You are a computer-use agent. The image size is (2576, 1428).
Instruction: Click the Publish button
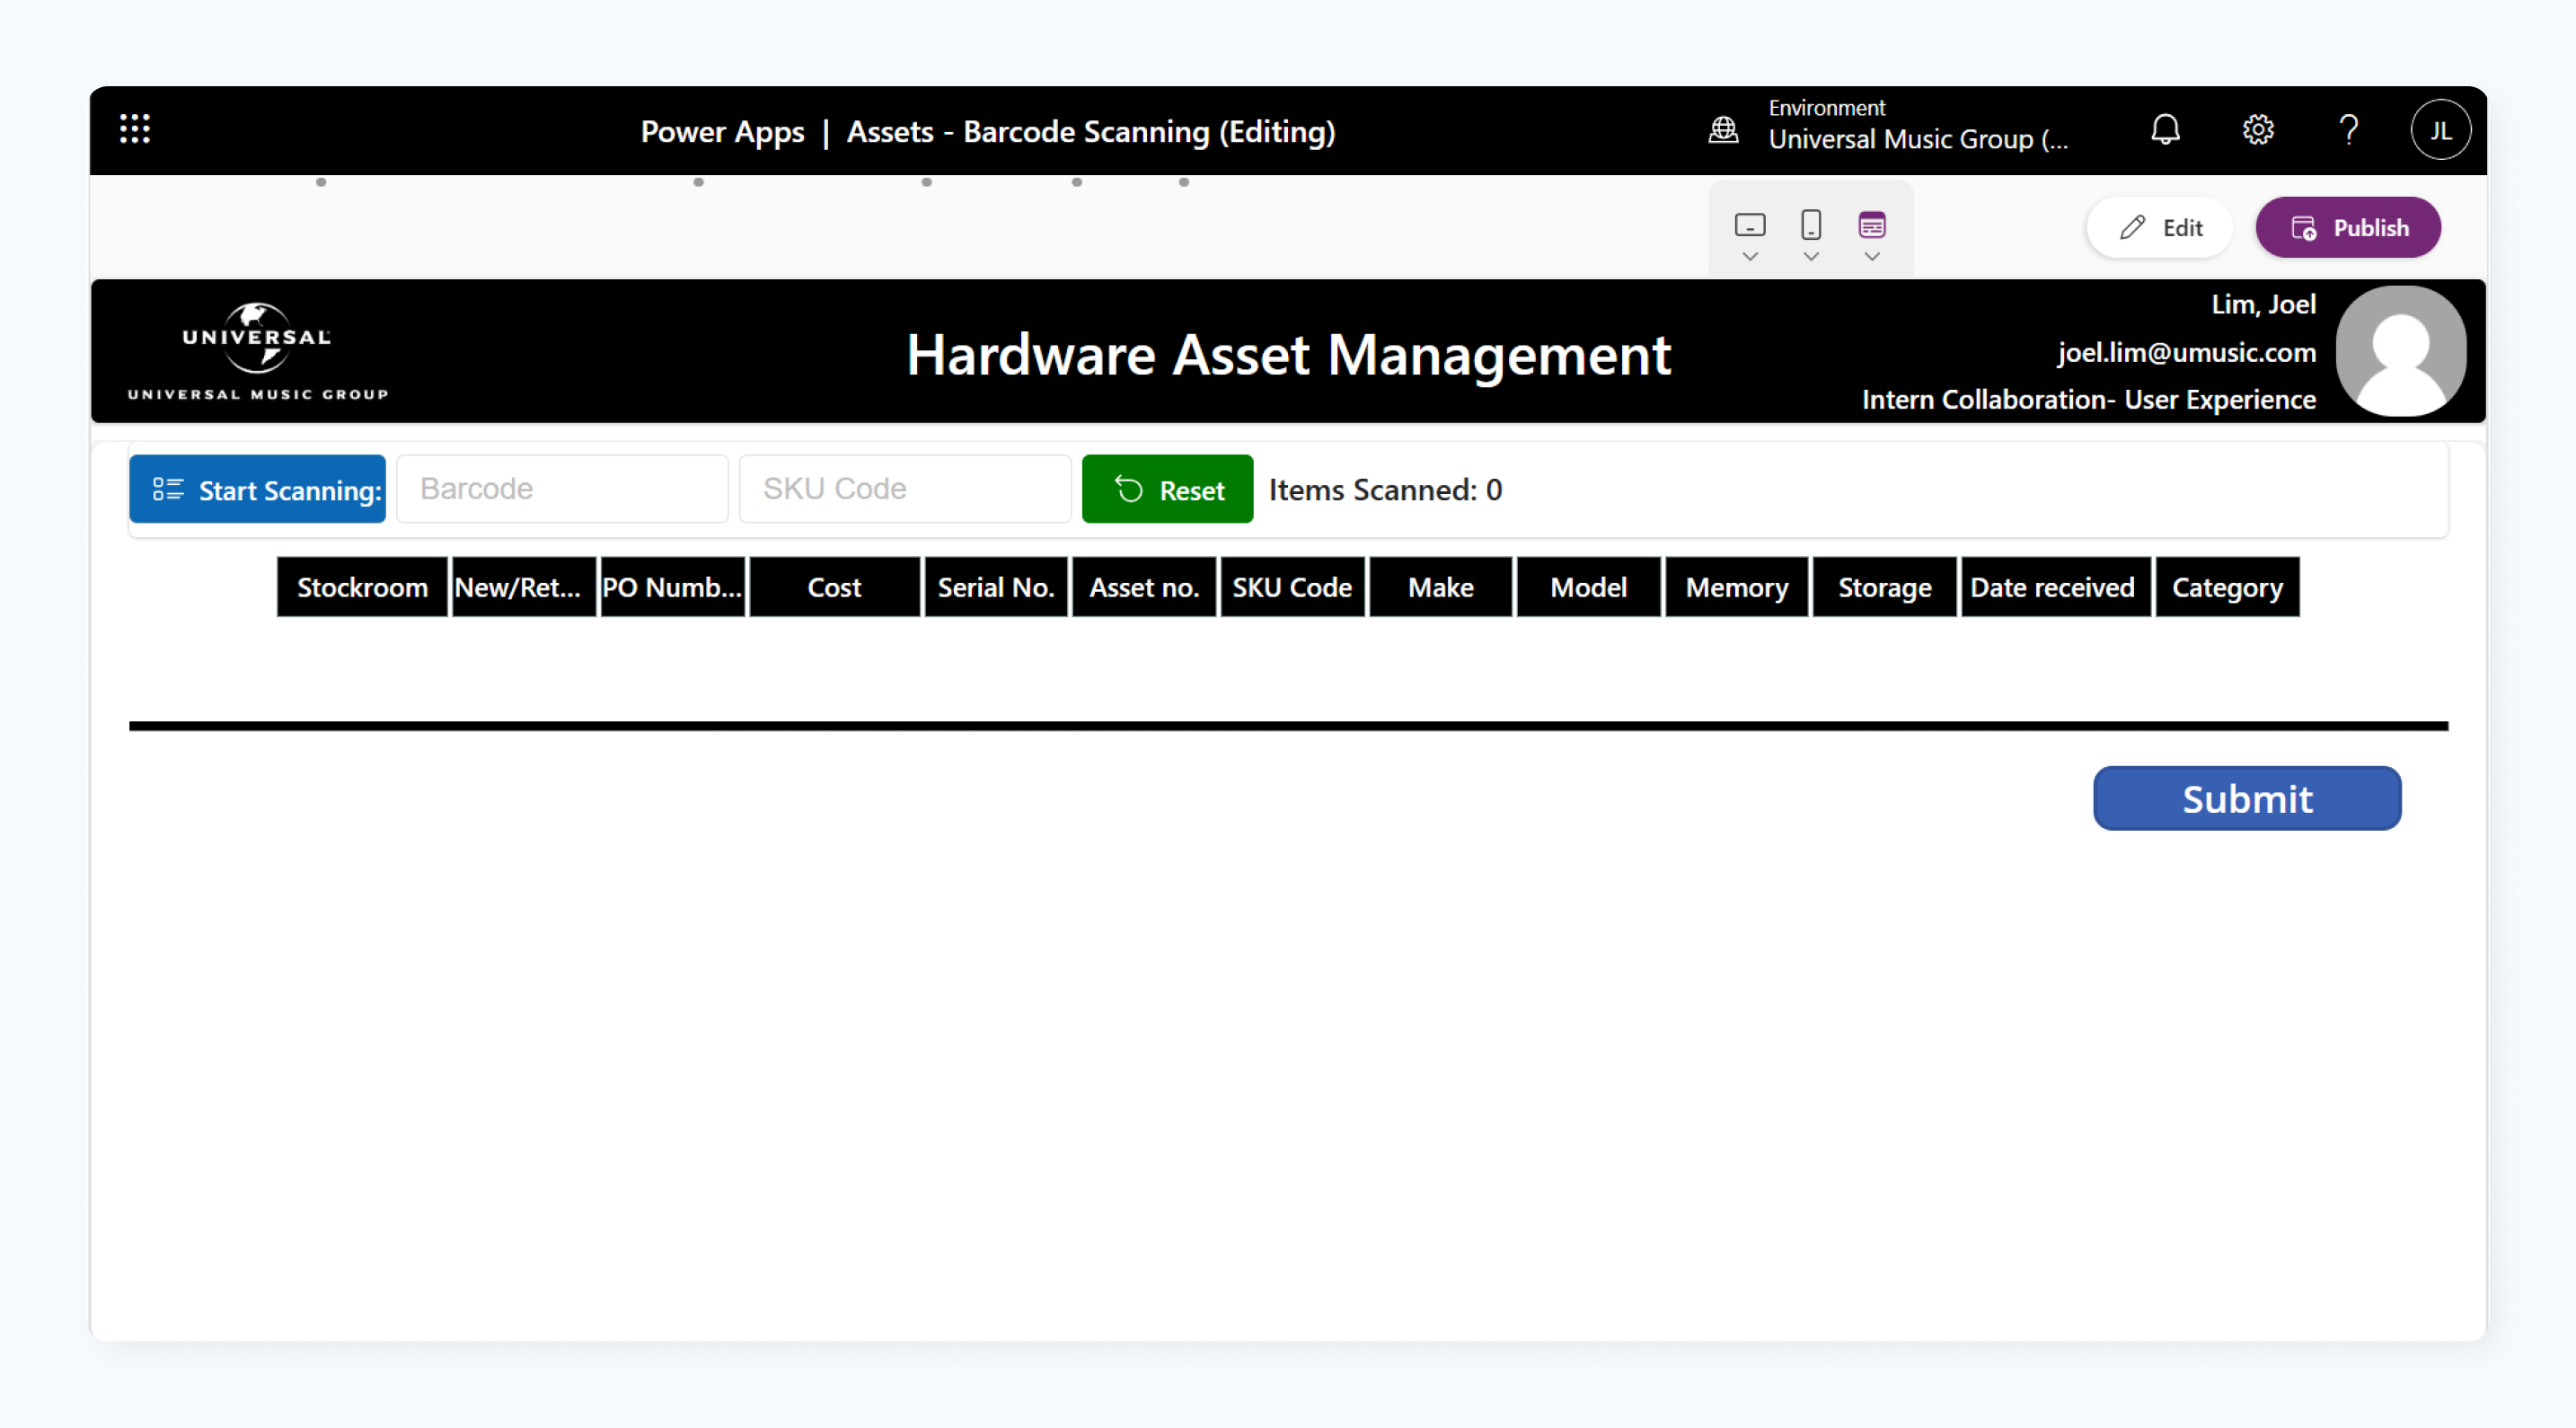[2347, 228]
